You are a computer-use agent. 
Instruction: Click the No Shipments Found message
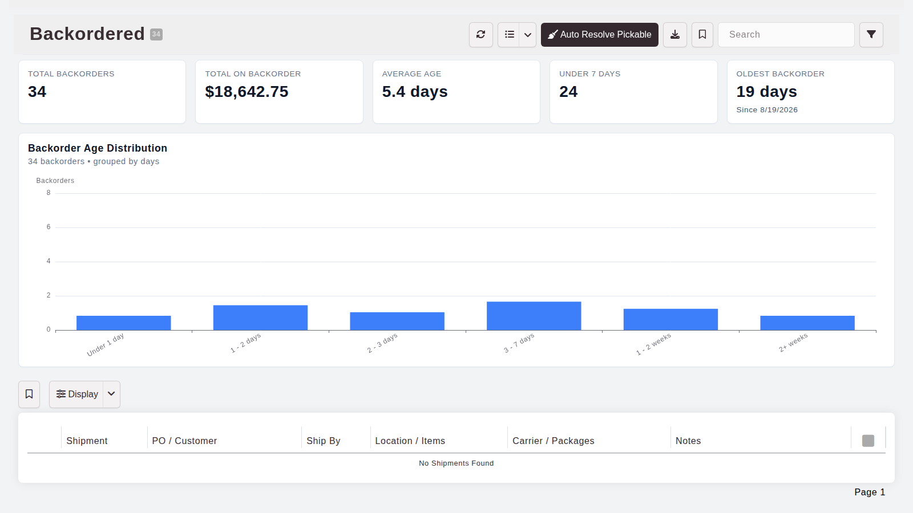457,463
